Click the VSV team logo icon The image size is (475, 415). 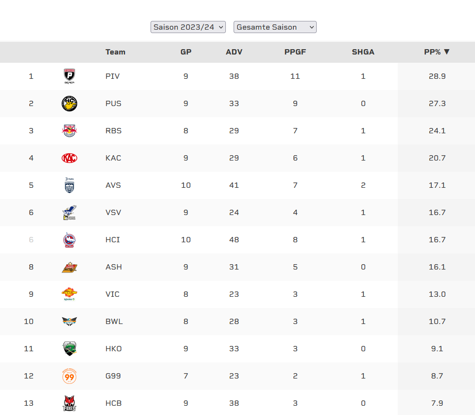point(69,212)
